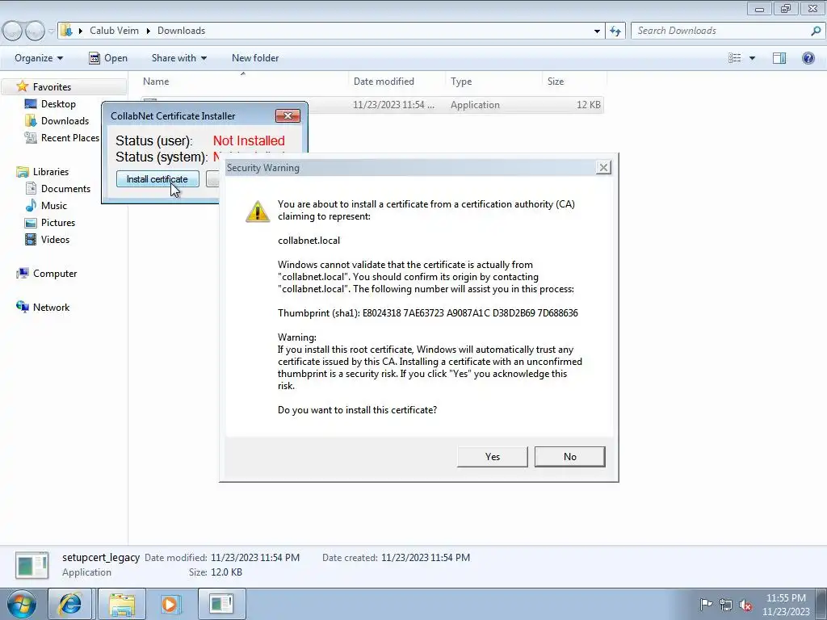Image resolution: width=827 pixels, height=620 pixels.
Task: Open the Organize menu
Action: (x=39, y=58)
